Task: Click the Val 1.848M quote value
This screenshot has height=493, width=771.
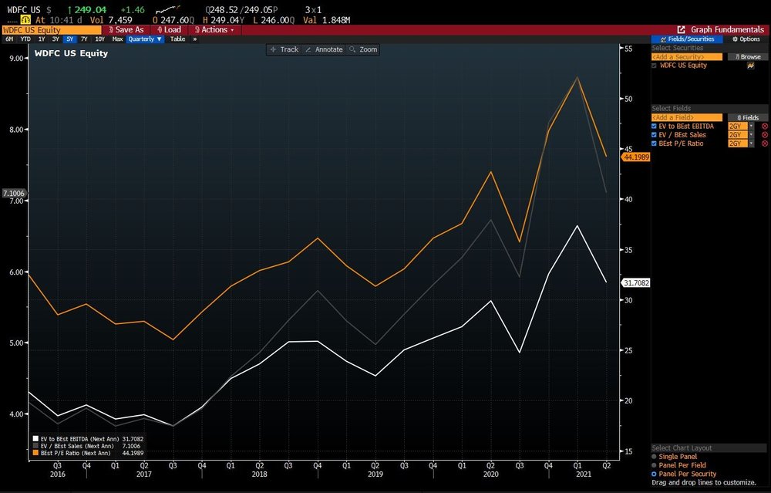Action: [x=326, y=20]
